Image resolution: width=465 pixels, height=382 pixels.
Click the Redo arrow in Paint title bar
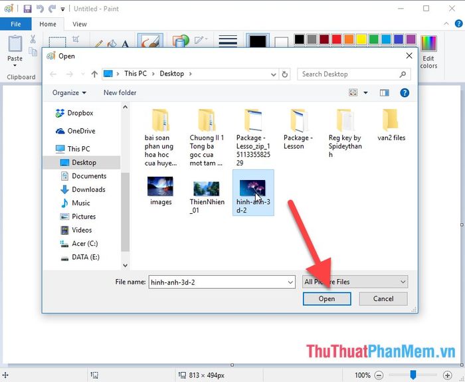point(52,9)
